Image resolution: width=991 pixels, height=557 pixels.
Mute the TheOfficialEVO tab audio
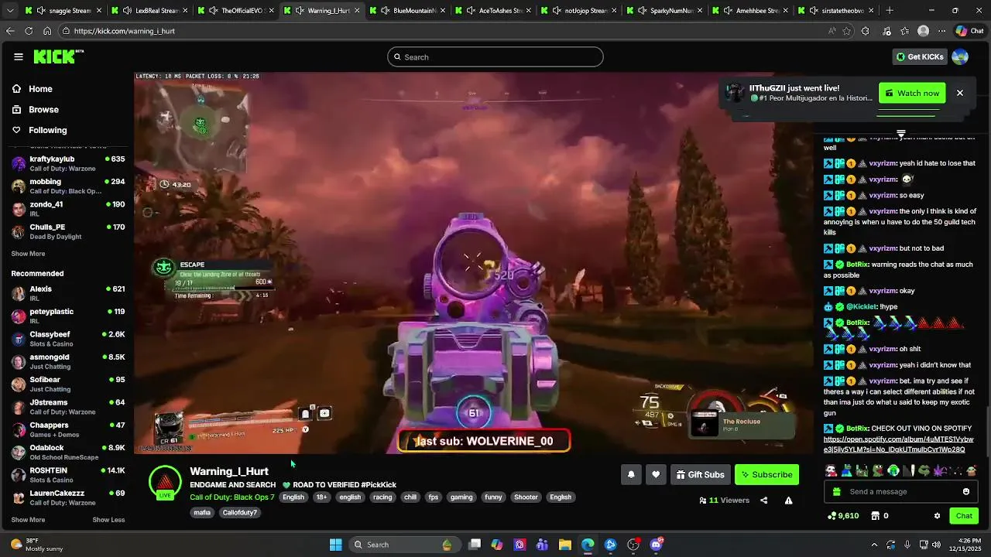[x=212, y=11]
